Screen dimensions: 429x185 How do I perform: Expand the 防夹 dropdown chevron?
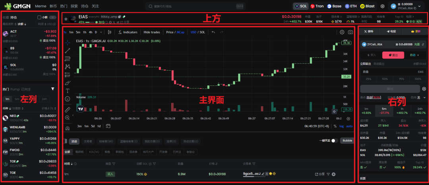click(x=425, y=97)
